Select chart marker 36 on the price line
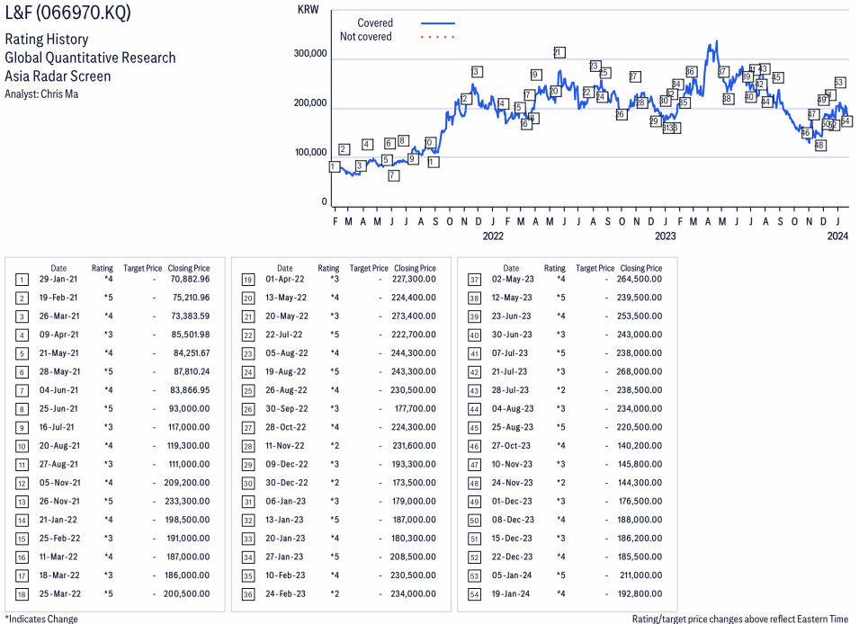859x624 pixels. pyautogui.click(x=690, y=72)
